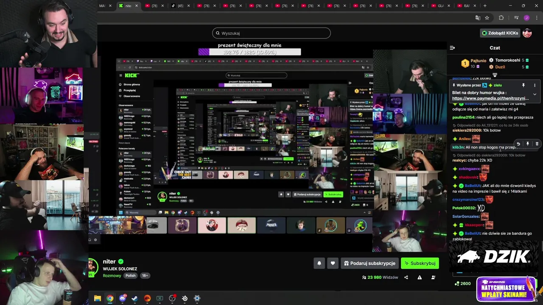Image resolution: width=543 pixels, height=305 pixels.
Task: Open Discord from the taskbar
Action: tap(123, 298)
